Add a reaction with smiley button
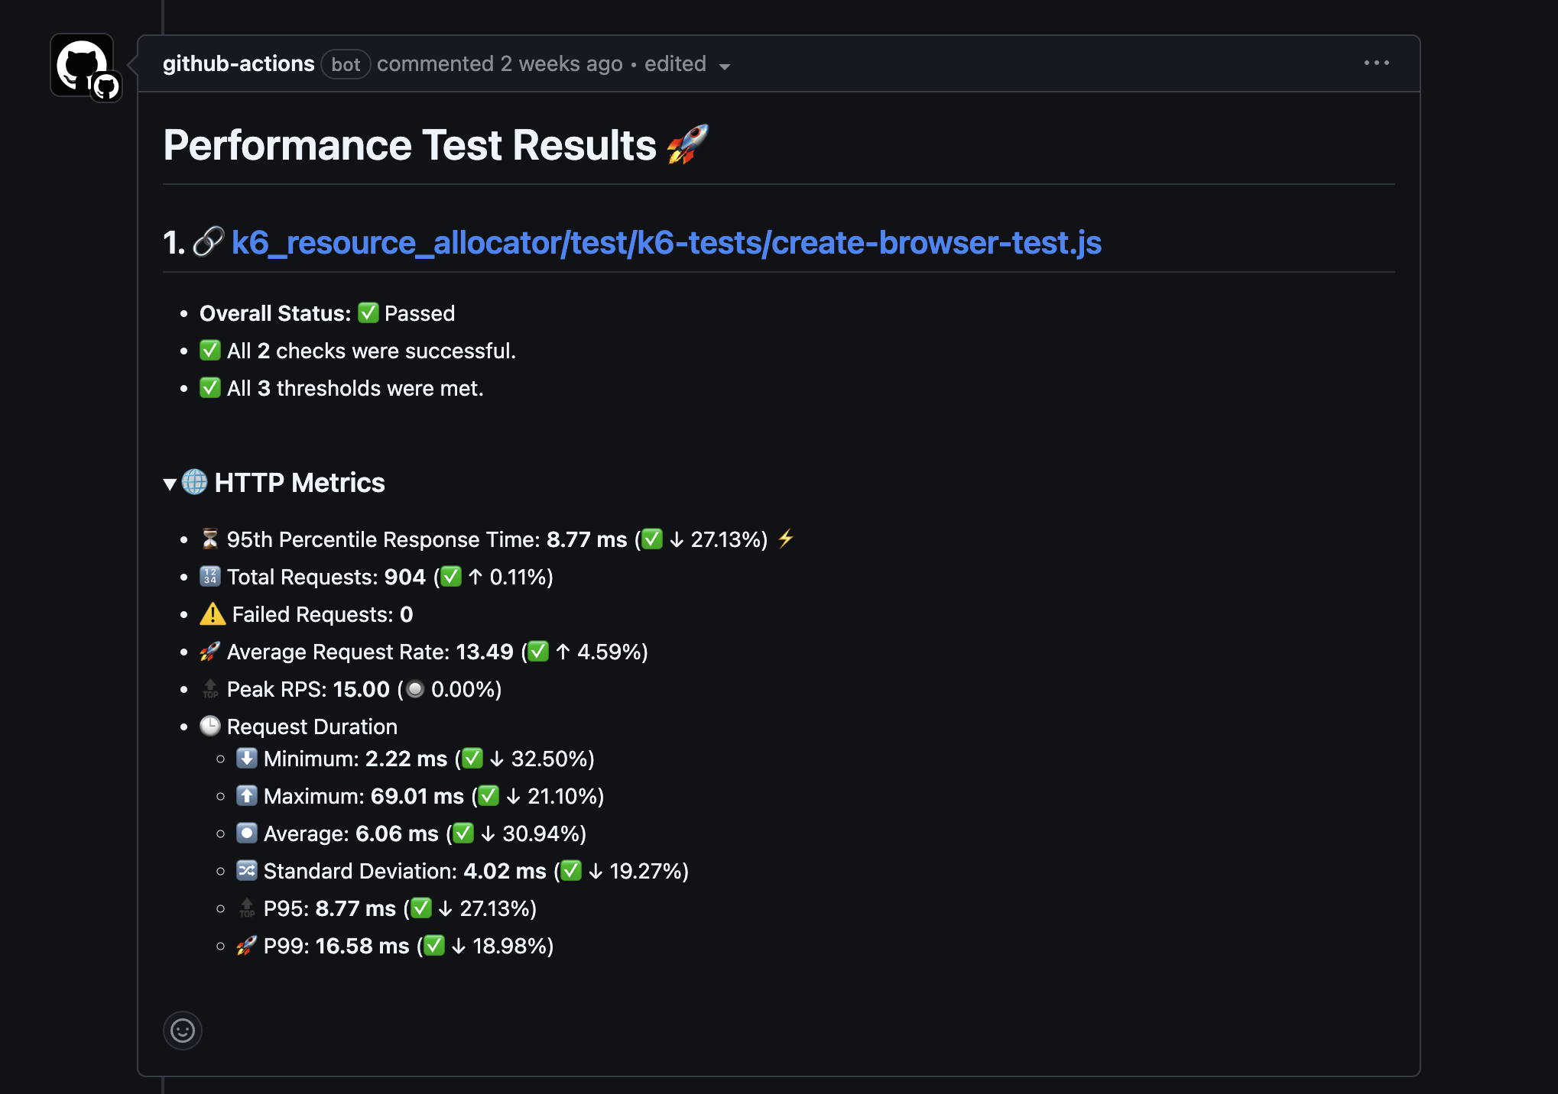The image size is (1558, 1094). coord(183,1031)
